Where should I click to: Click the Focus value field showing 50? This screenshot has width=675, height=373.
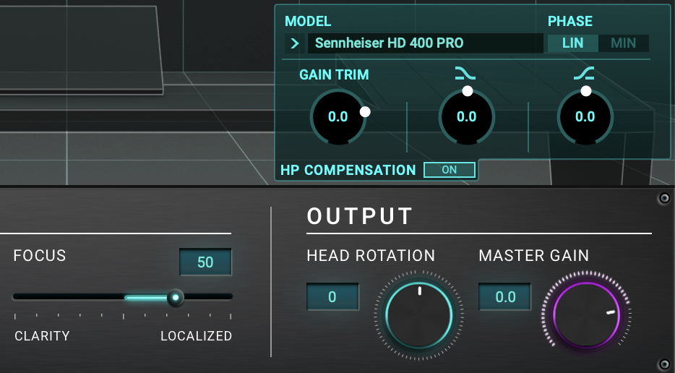click(205, 262)
